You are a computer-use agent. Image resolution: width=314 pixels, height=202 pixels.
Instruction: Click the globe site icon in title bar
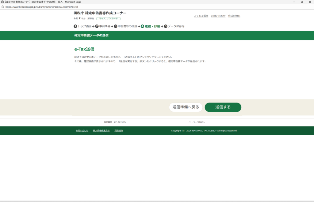pyautogui.click(x=2, y=2)
